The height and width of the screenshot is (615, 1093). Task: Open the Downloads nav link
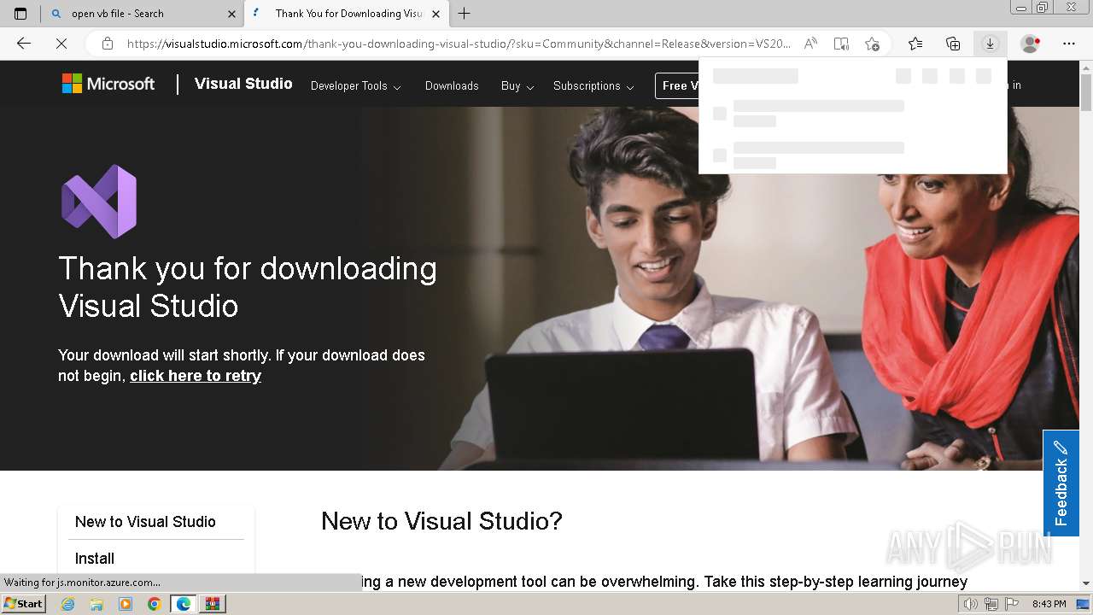pyautogui.click(x=452, y=85)
